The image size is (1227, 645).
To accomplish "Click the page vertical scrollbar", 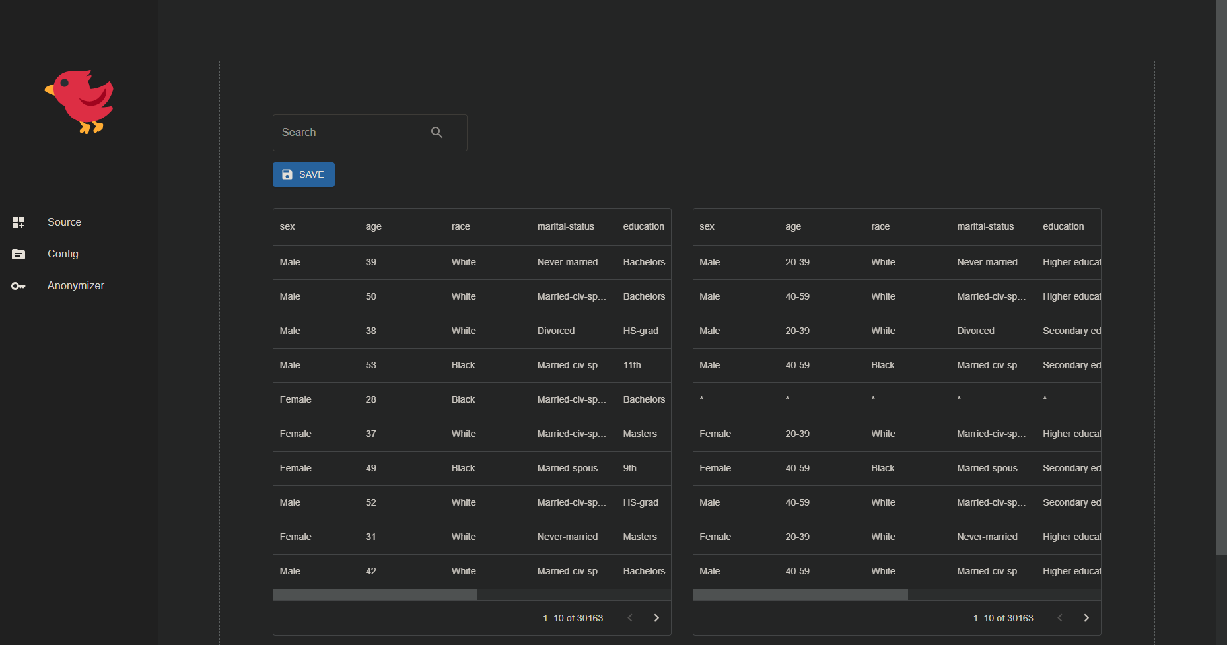I will 1220,277.
